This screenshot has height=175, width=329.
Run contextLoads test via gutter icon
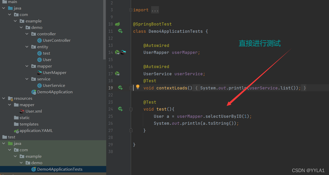coord(120,88)
